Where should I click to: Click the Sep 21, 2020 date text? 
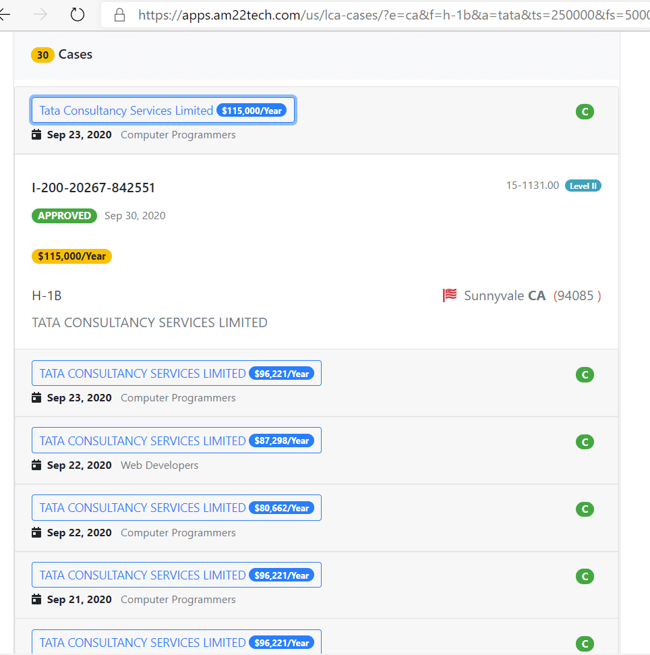click(80, 600)
